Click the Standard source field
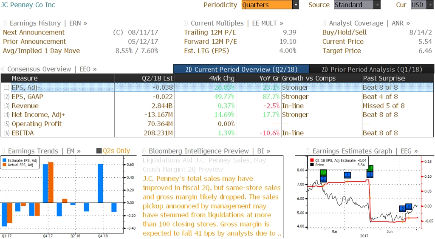 [354, 5]
